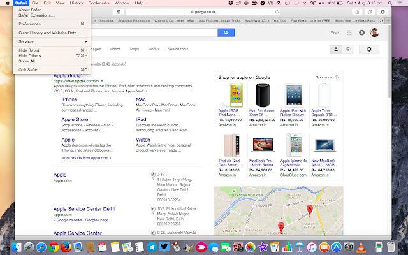Open the App Store Dock icon
Viewport: 408px width, 255px height.
click(336, 247)
